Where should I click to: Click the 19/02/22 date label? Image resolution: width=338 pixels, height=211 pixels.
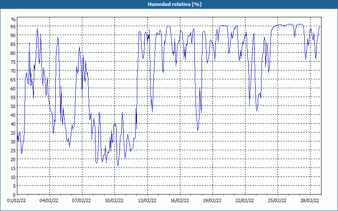213,201
